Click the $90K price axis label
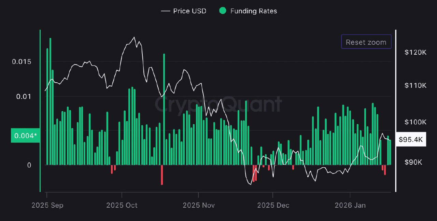The image size is (437, 221). [x=415, y=162]
